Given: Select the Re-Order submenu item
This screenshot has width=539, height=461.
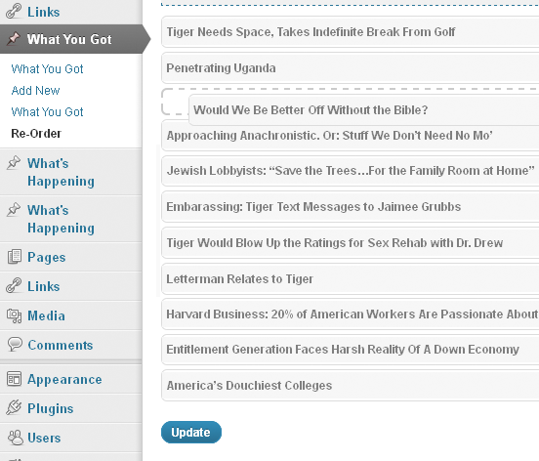Looking at the screenshot, I should pos(36,134).
